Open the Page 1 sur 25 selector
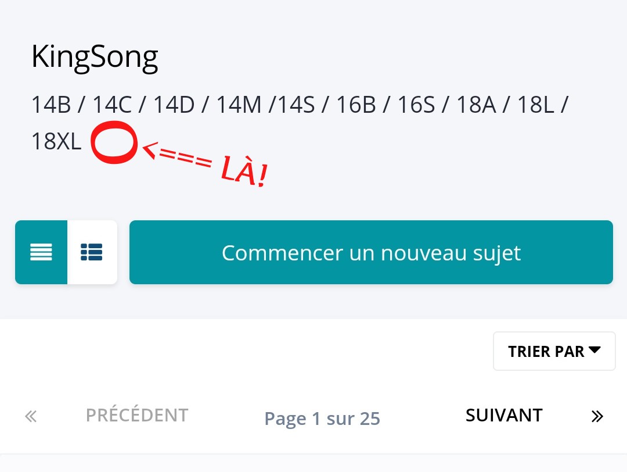This screenshot has width=627, height=472. click(322, 419)
